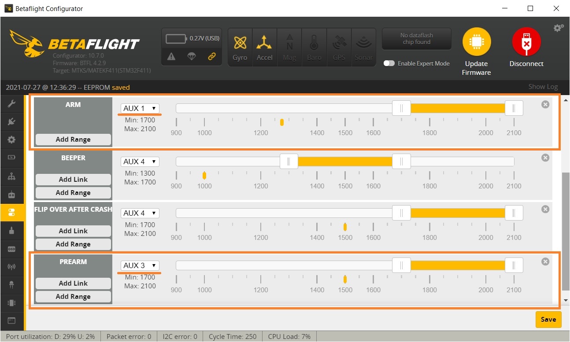Open the PID Tuning tab icon
This screenshot has width=570, height=342.
[12, 177]
